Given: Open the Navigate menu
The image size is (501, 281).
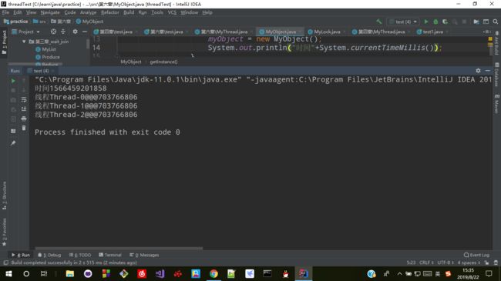Looking at the screenshot, I should (x=50, y=12).
